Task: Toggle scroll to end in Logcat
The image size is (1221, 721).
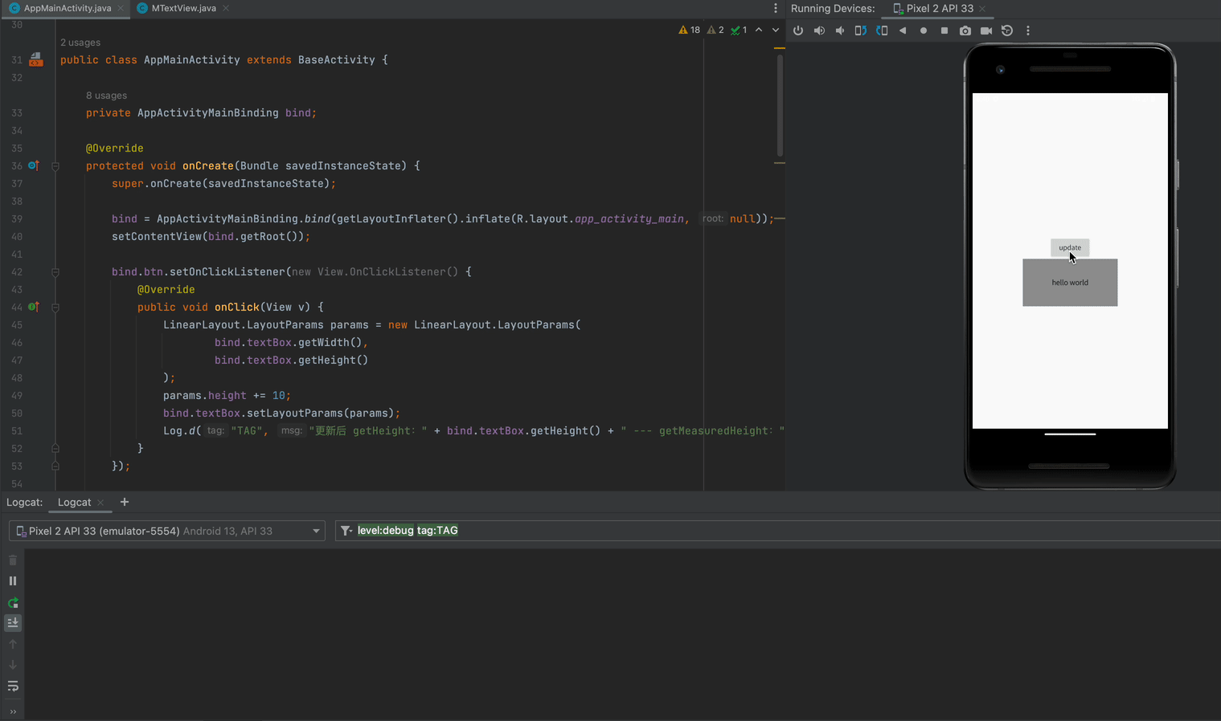Action: point(13,623)
